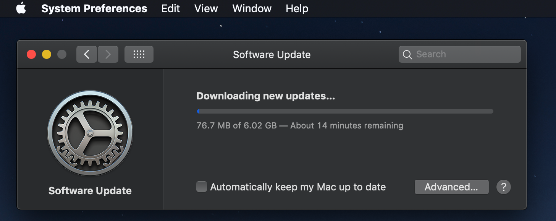The width and height of the screenshot is (556, 221).
Task: Enable Automatically keep my Mac up to date
Action: point(201,187)
